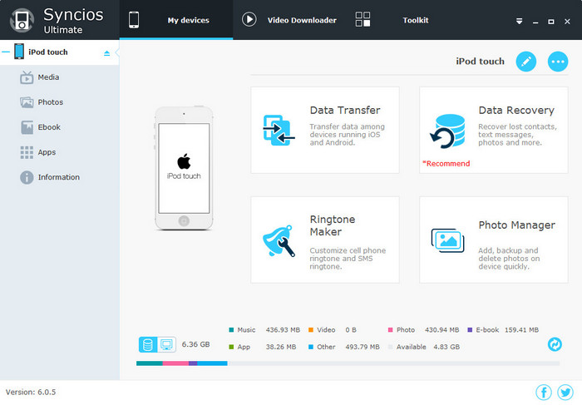Click the Data Transfer arrows icon
The image size is (582, 405).
[279, 130]
